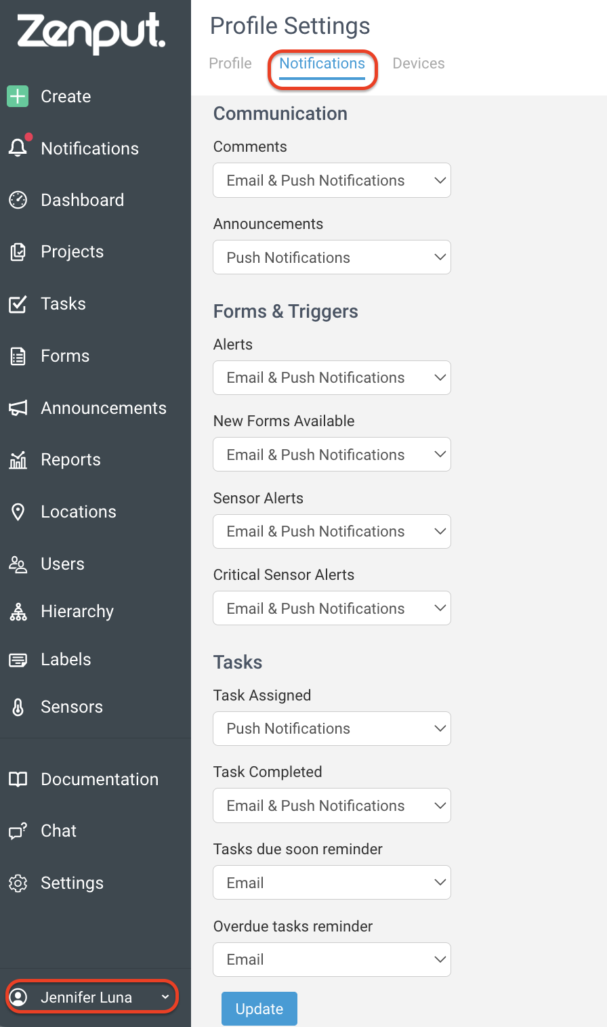Click the Labels icon in sidebar
Image resolution: width=607 pixels, height=1027 pixels.
point(18,658)
